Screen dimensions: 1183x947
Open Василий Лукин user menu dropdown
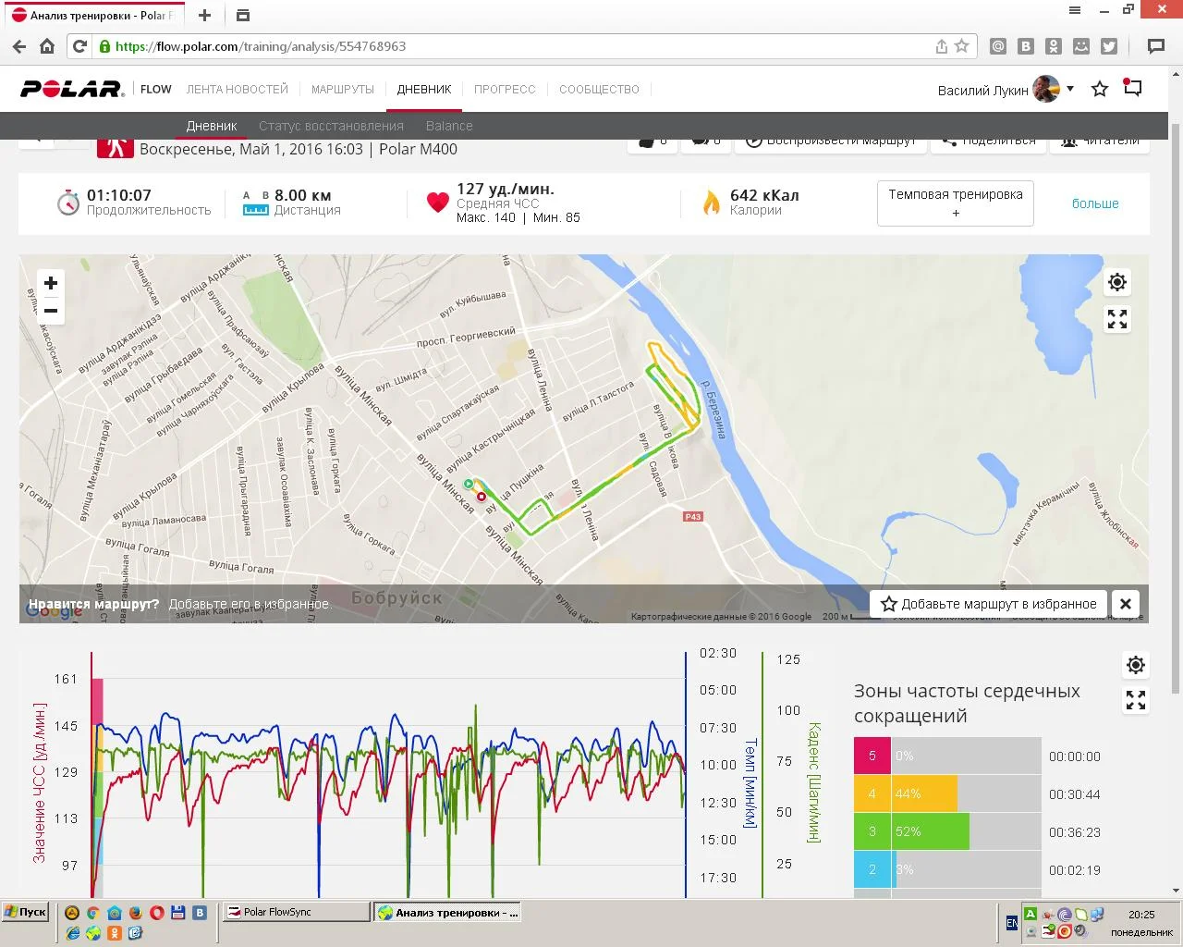tap(1070, 90)
